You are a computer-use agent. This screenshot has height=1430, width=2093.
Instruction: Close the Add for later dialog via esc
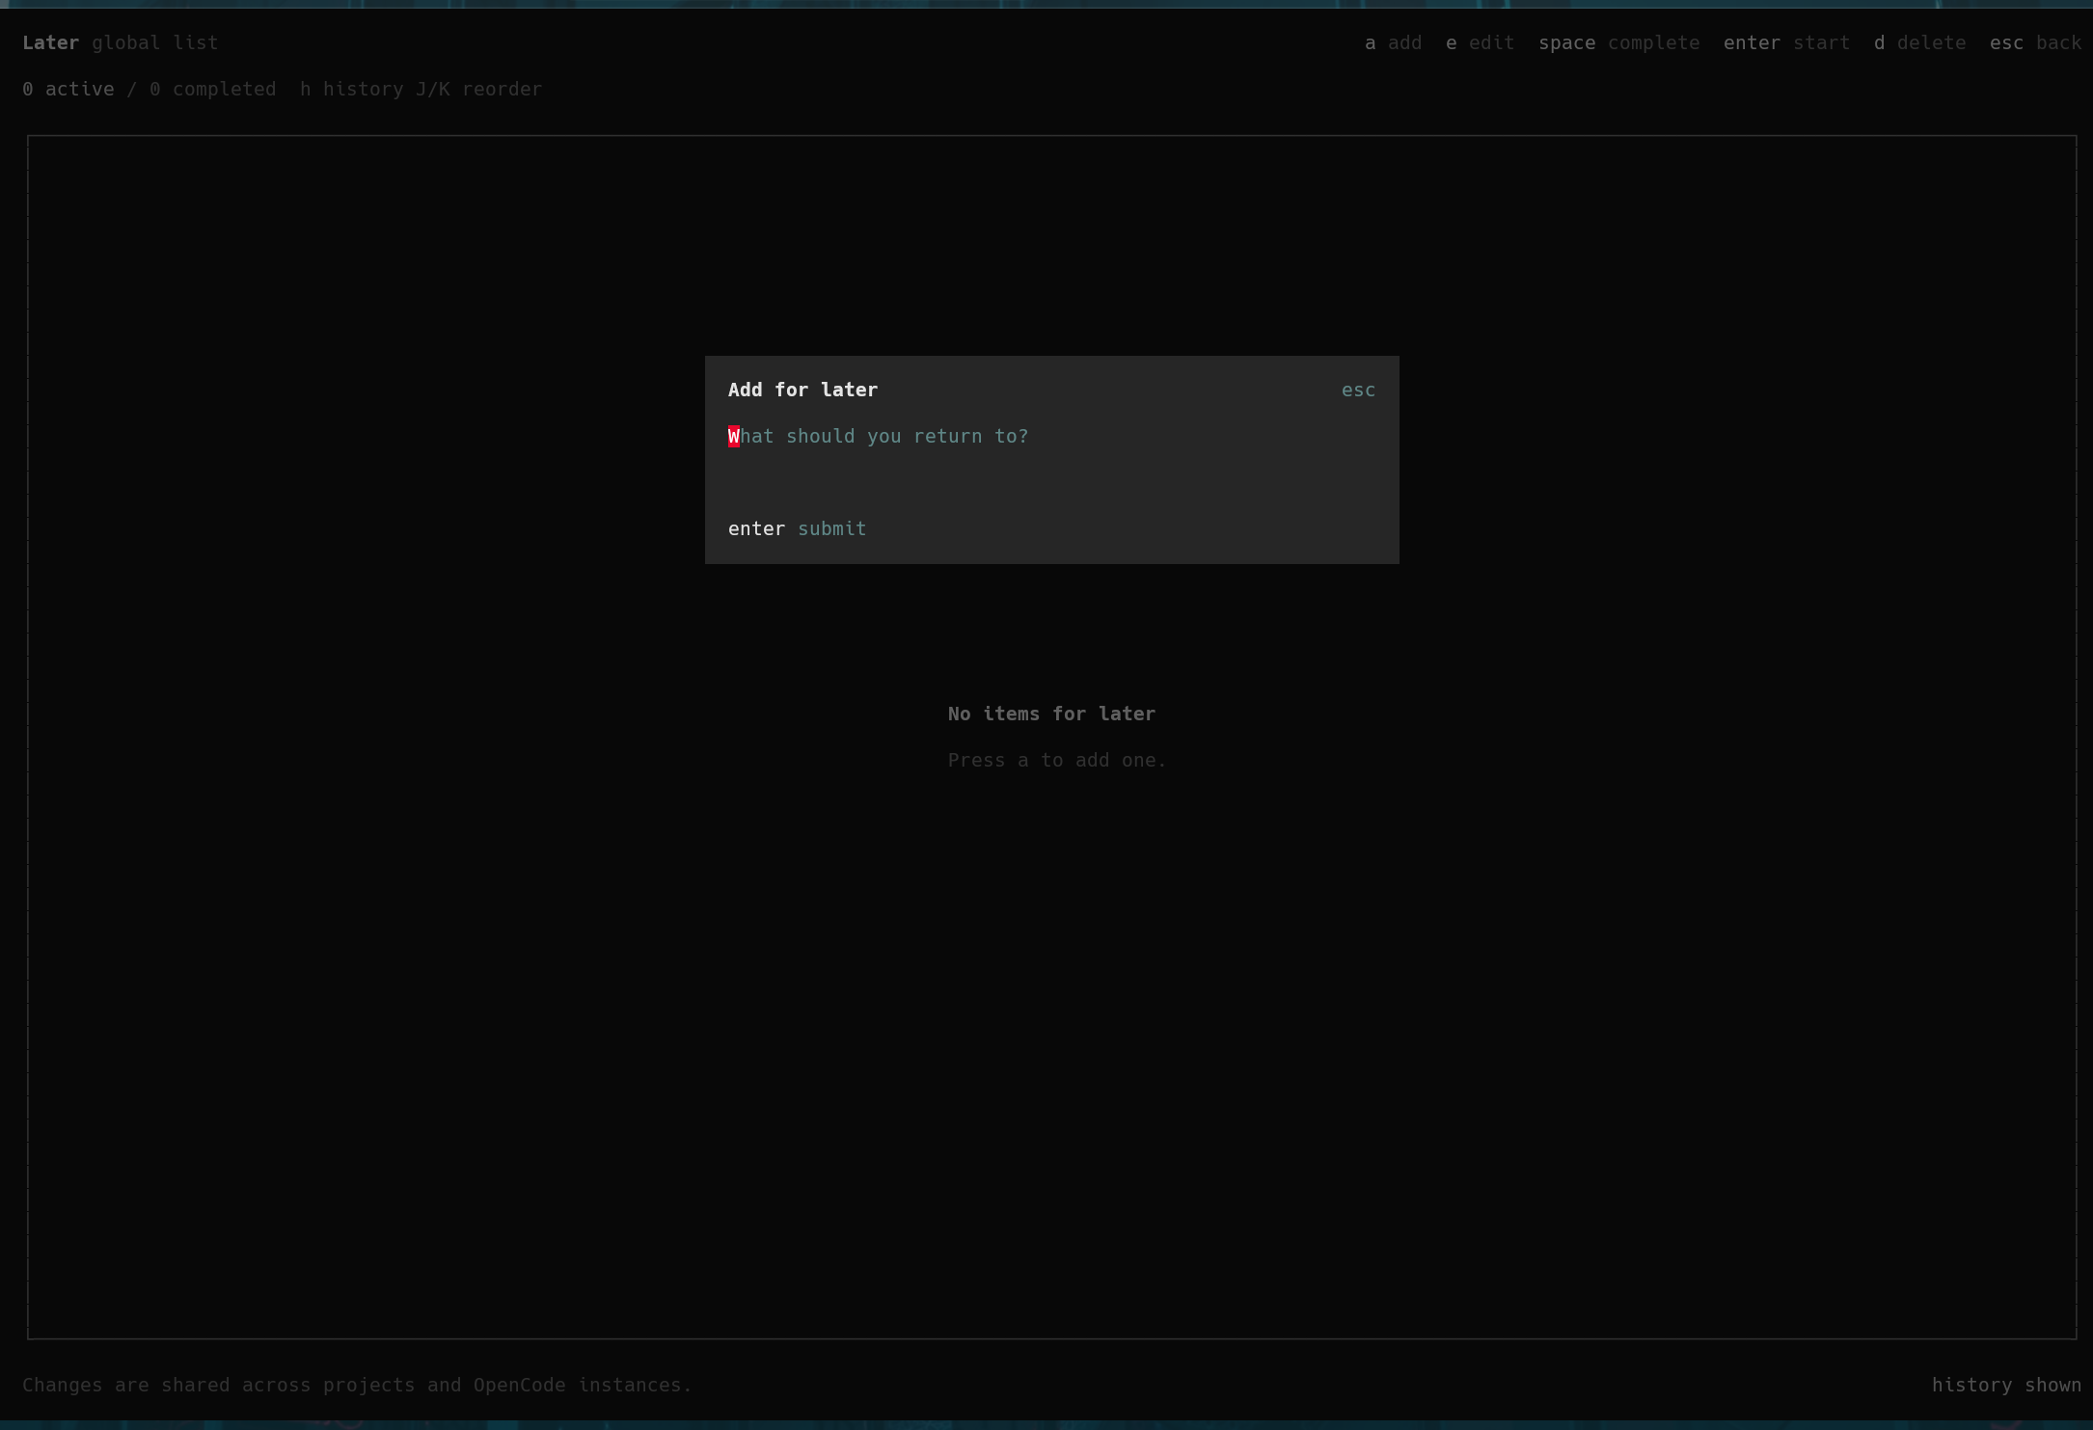coord(1358,391)
